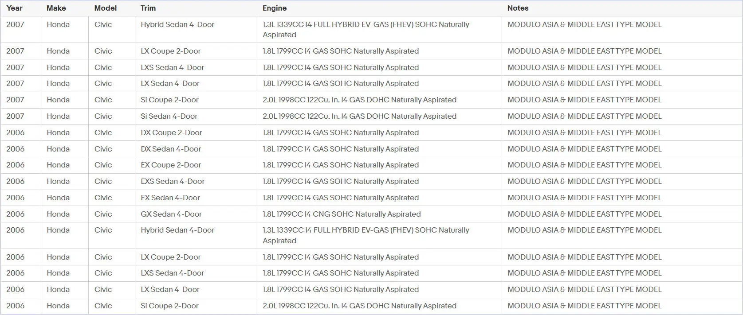Click the Model column header
The image size is (743, 315).
click(x=106, y=8)
